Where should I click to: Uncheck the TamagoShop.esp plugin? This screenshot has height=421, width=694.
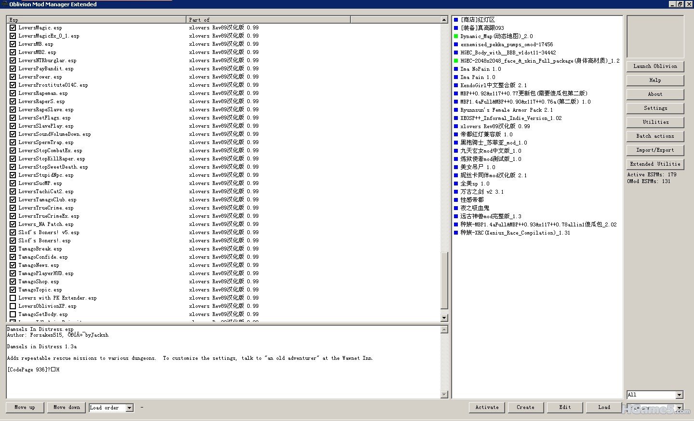[13, 282]
